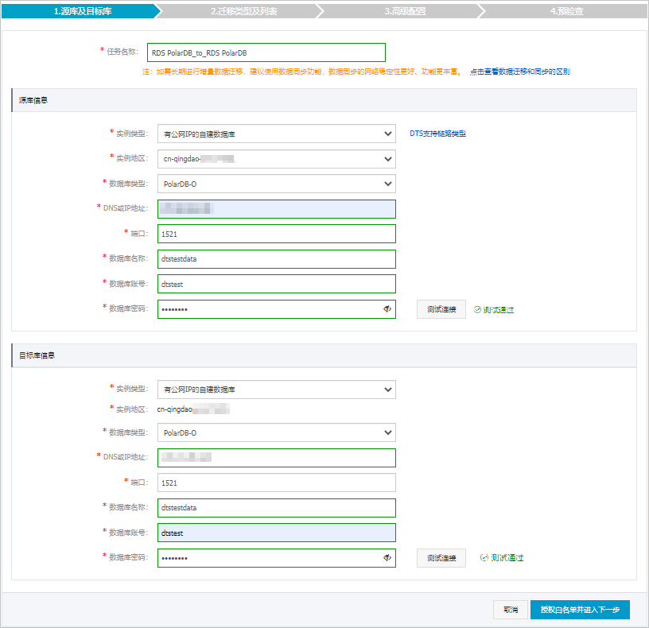Open target database type PolarDB-O dropdown
This screenshot has height=628, width=649.
[277, 432]
